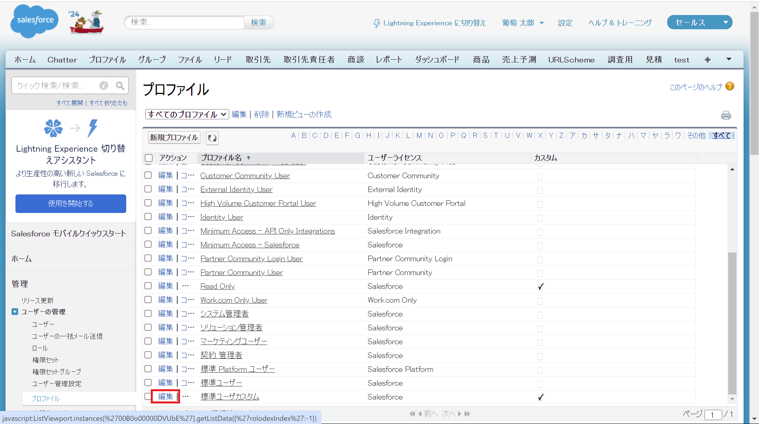Check the 標準ユーザー row checkbox

pyautogui.click(x=148, y=383)
